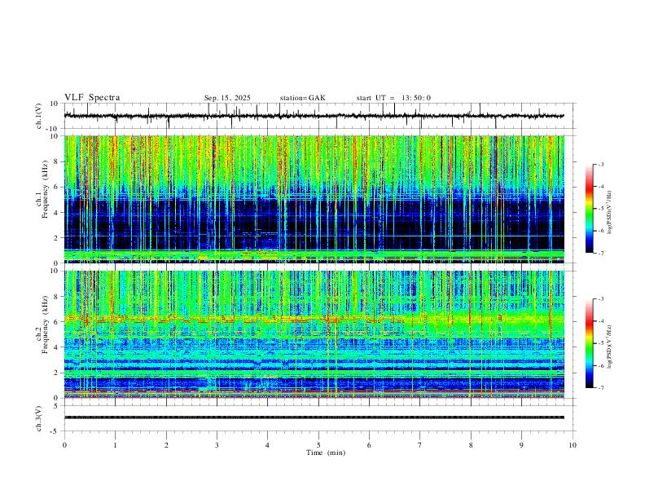Select the date text "Sep. 15, 2025"

pos(227,98)
